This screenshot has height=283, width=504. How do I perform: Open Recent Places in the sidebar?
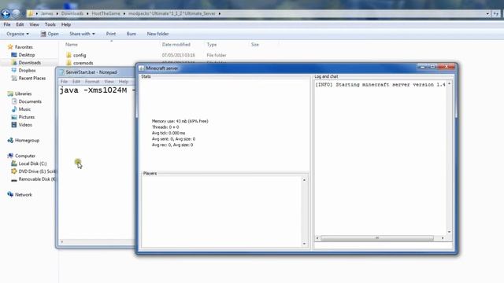tap(31, 78)
